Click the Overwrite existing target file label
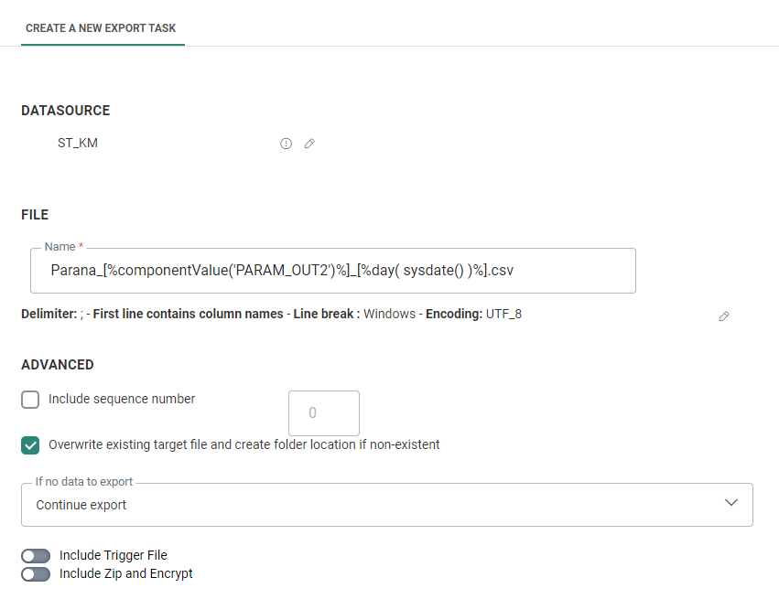This screenshot has width=779, height=599. [243, 444]
